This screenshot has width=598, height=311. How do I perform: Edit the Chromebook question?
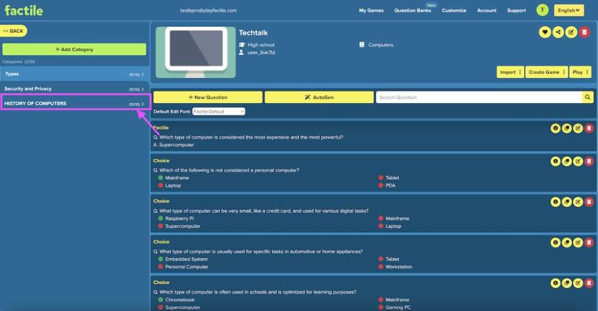click(x=578, y=283)
